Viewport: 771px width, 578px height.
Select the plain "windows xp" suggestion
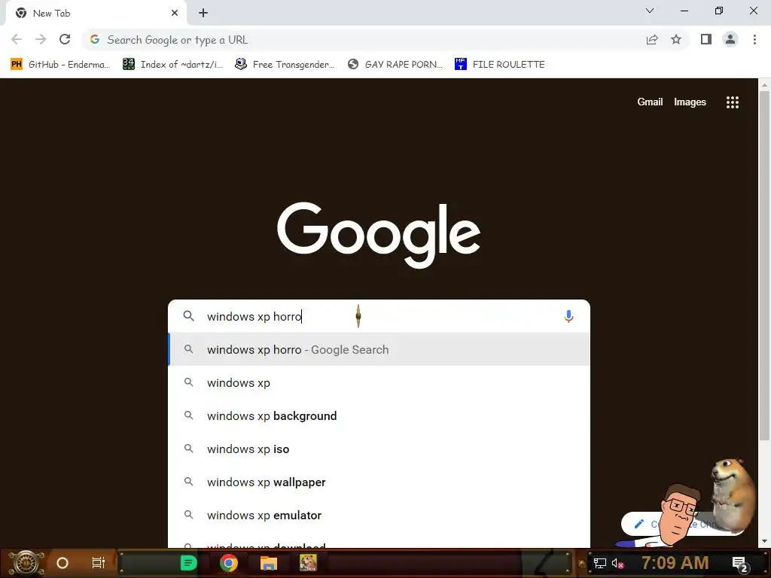(x=379, y=382)
